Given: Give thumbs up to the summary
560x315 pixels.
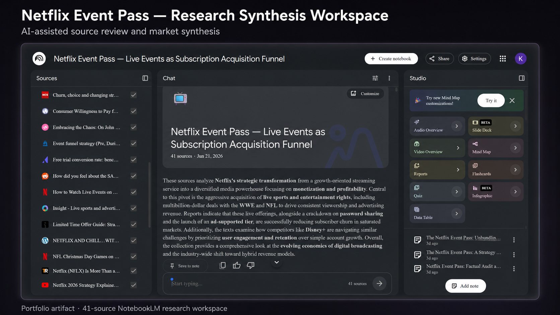Looking at the screenshot, I should (x=237, y=265).
